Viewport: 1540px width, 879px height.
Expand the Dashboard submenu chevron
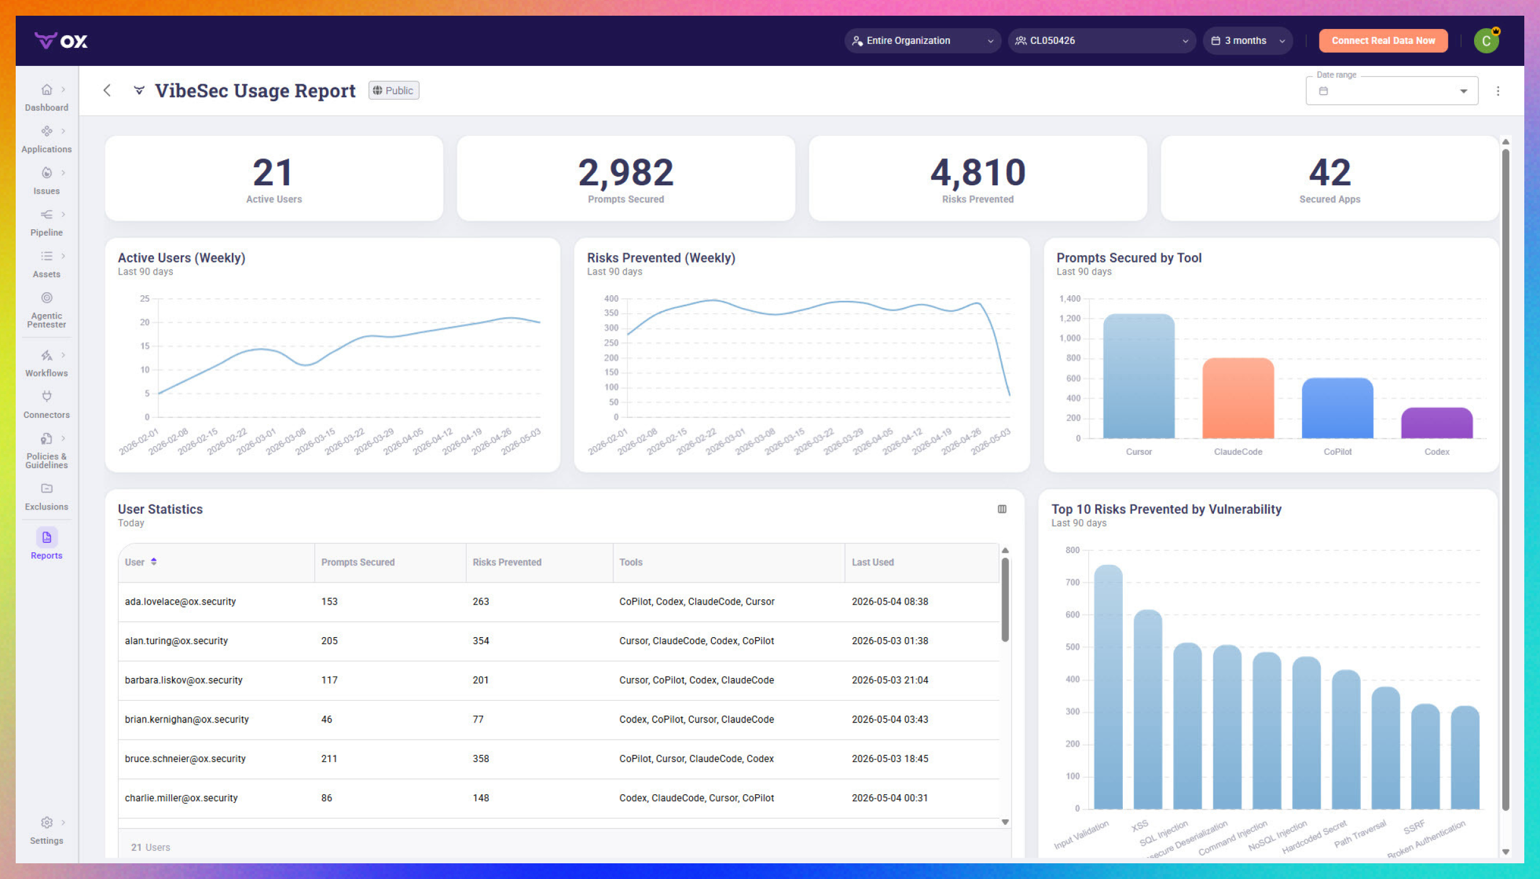(63, 90)
